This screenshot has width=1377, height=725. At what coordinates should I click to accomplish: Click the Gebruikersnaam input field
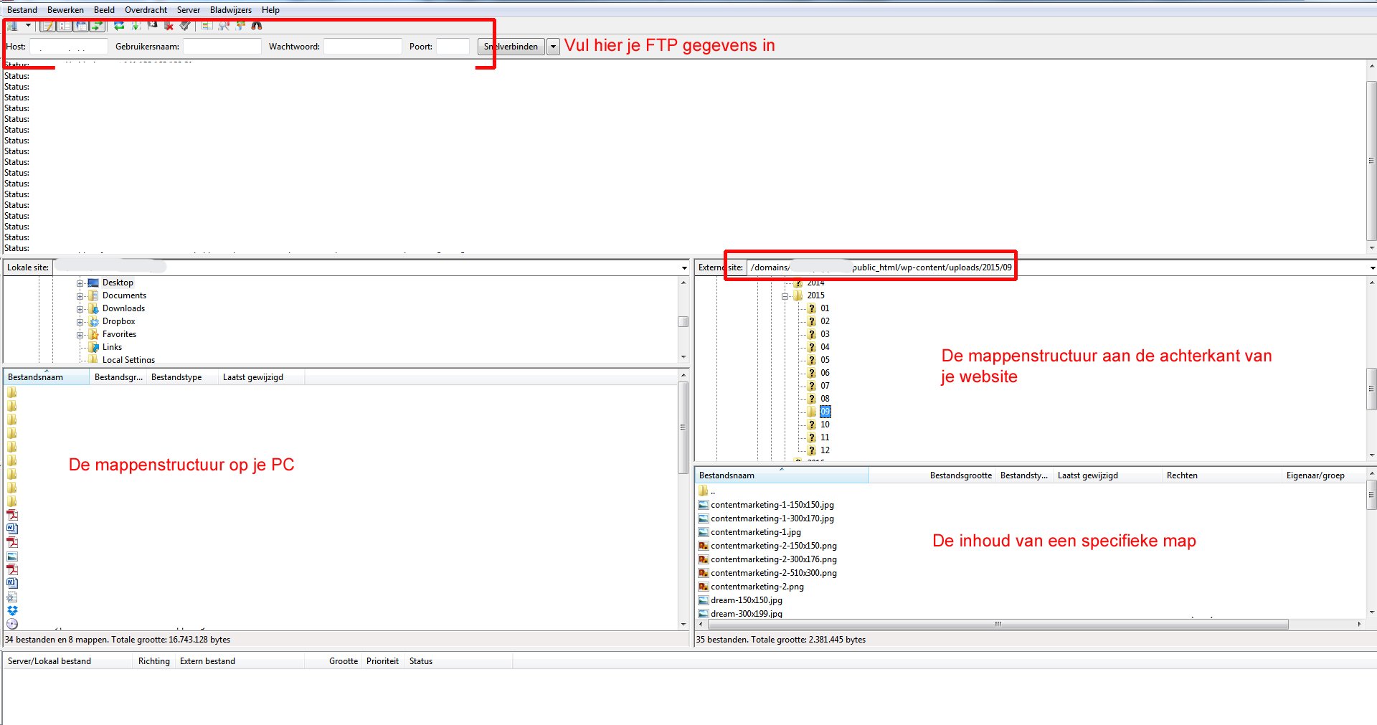222,47
